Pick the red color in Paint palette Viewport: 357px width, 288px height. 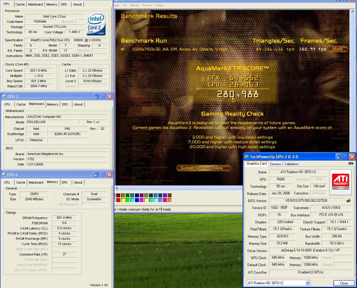[x=118, y=200]
